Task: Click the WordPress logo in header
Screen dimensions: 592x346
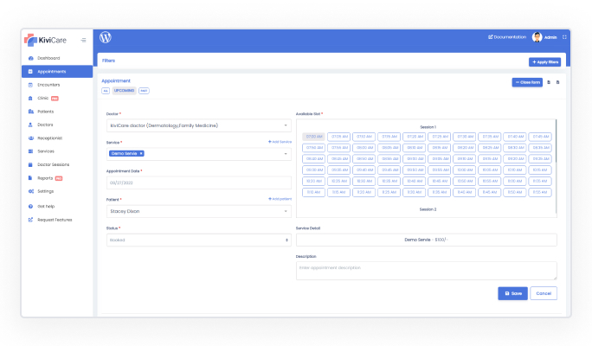Action: click(x=106, y=37)
